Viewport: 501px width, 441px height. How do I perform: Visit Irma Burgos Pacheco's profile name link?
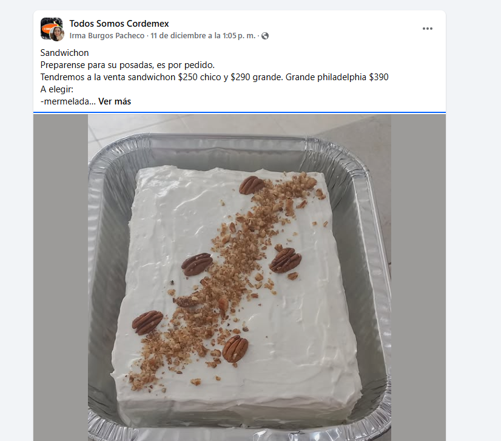[107, 36]
